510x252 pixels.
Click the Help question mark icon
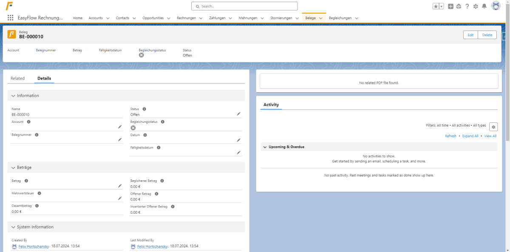click(x=467, y=6)
